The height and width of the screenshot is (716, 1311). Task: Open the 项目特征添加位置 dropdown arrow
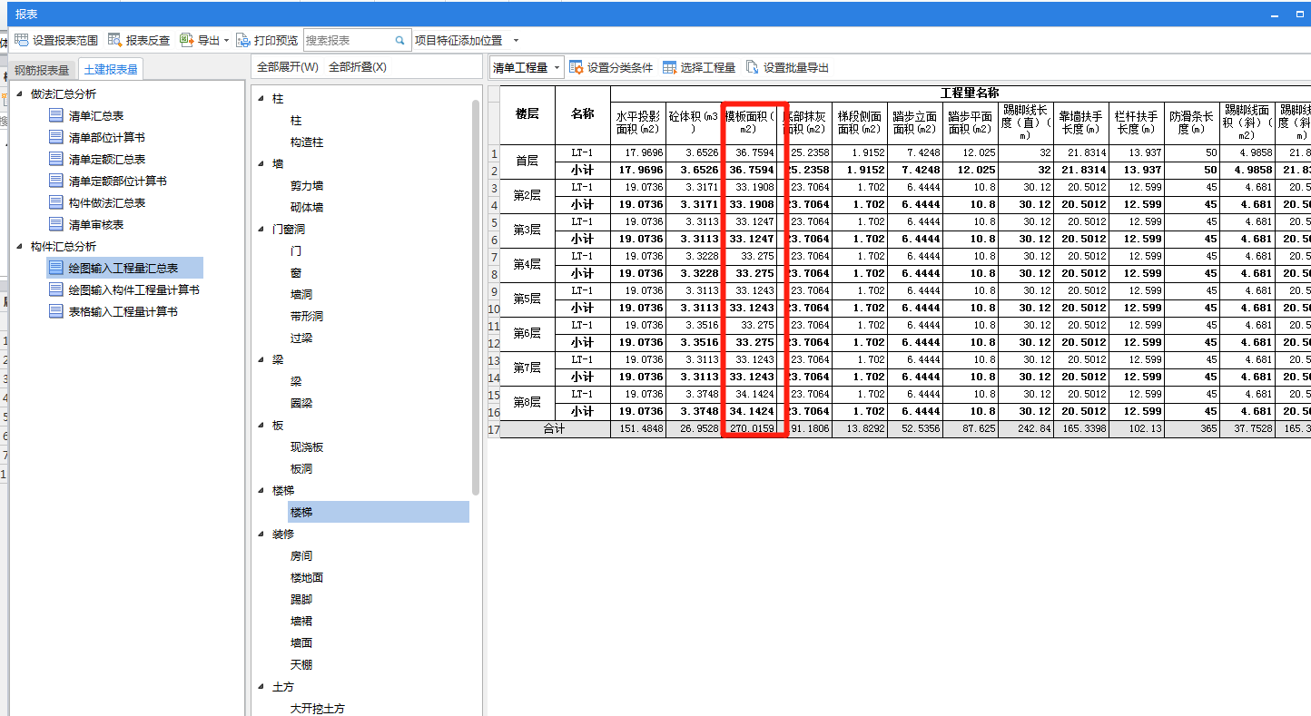click(516, 41)
